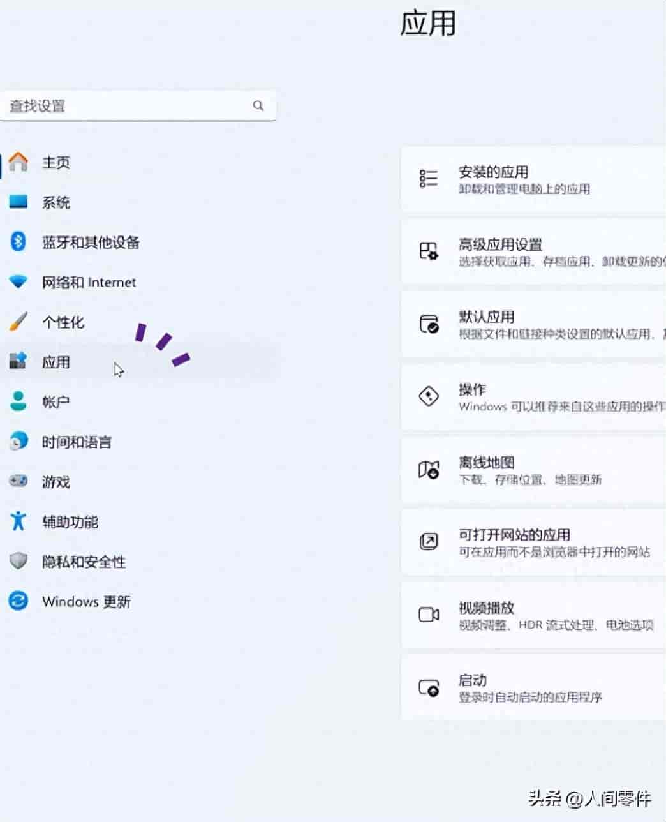
Task: Click the Time and language globe-clock icon
Action: 18,441
